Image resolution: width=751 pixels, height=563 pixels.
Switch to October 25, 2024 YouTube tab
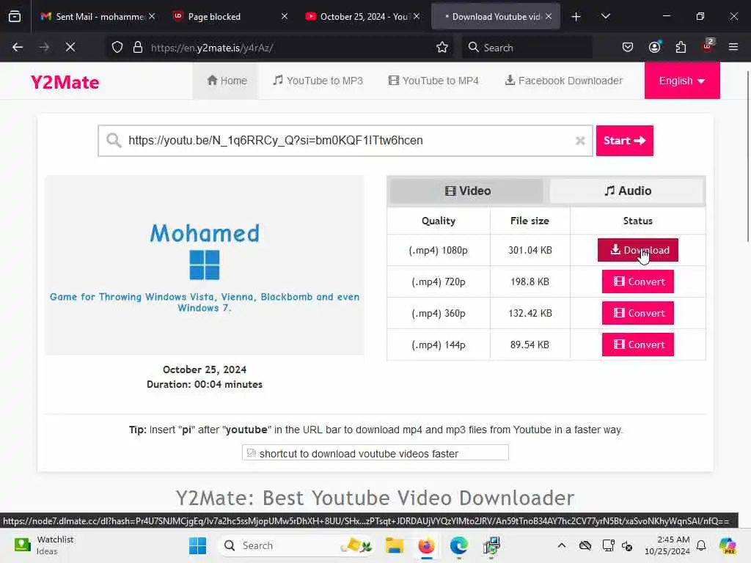(x=362, y=16)
